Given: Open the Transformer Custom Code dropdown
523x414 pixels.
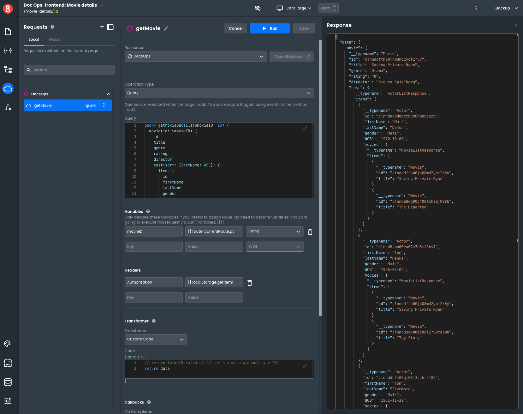Looking at the screenshot, I should (x=155, y=339).
